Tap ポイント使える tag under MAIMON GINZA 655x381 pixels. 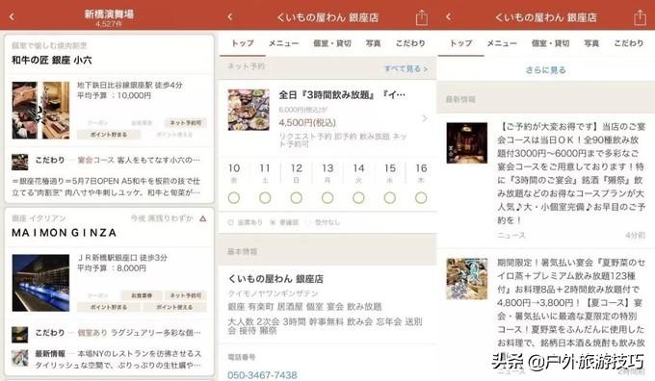[174, 307]
